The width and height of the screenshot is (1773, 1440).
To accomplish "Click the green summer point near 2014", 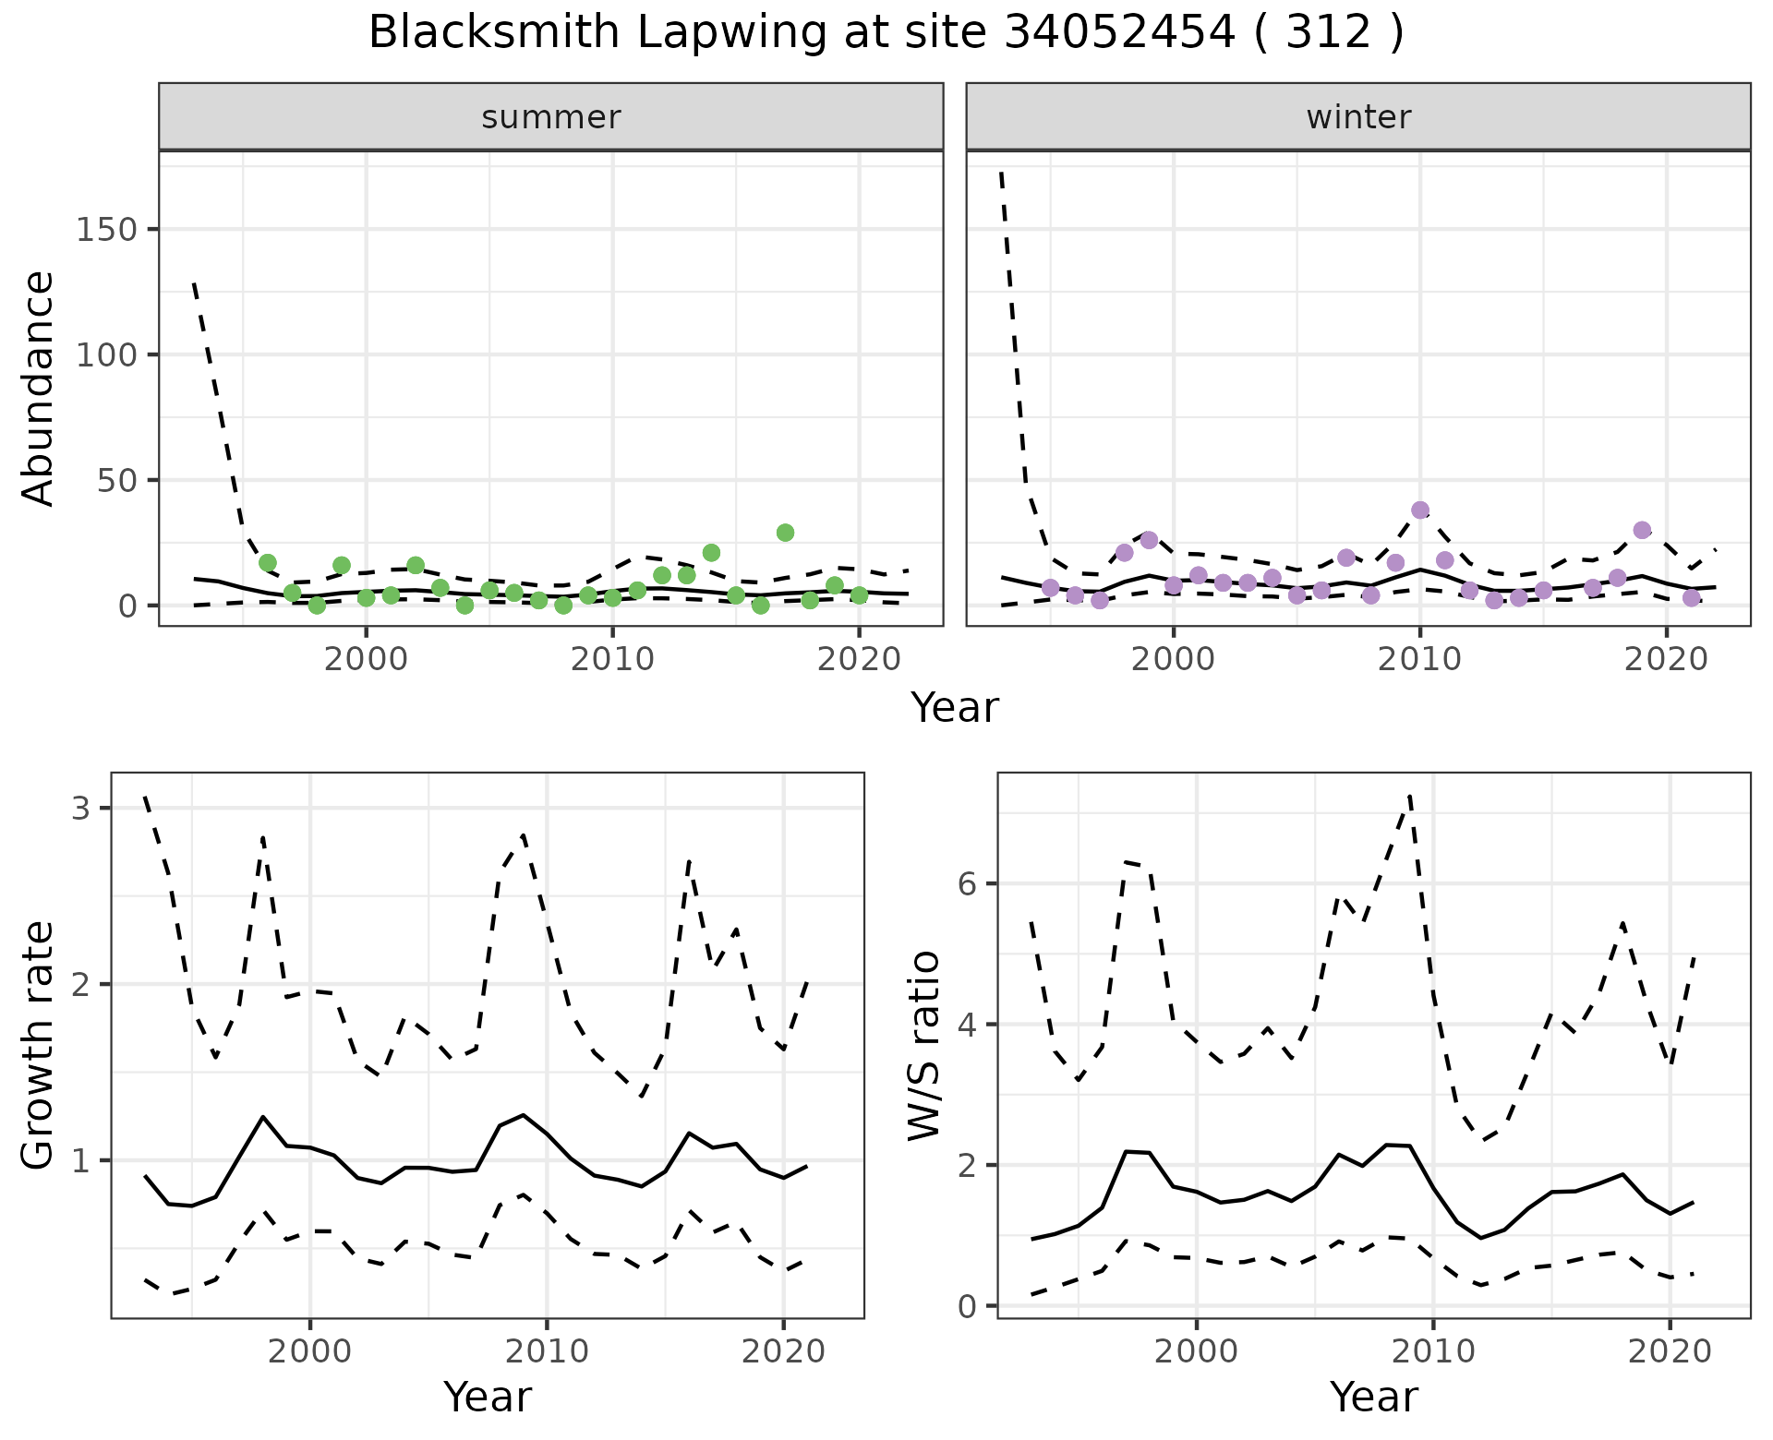I will (x=711, y=553).
